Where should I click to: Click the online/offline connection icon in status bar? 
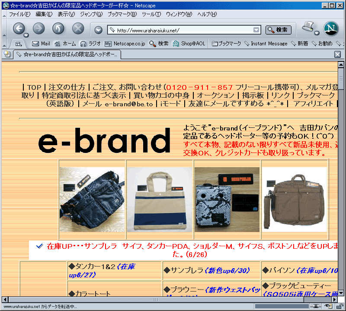pyautogui.click(x=316, y=306)
